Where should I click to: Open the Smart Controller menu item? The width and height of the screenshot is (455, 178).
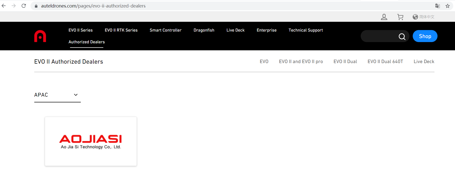(x=166, y=30)
